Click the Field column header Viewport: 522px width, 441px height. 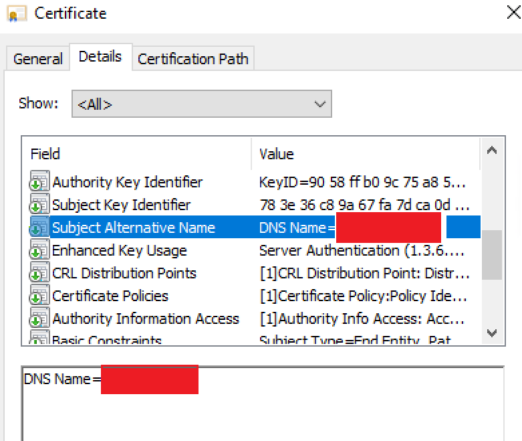click(136, 154)
